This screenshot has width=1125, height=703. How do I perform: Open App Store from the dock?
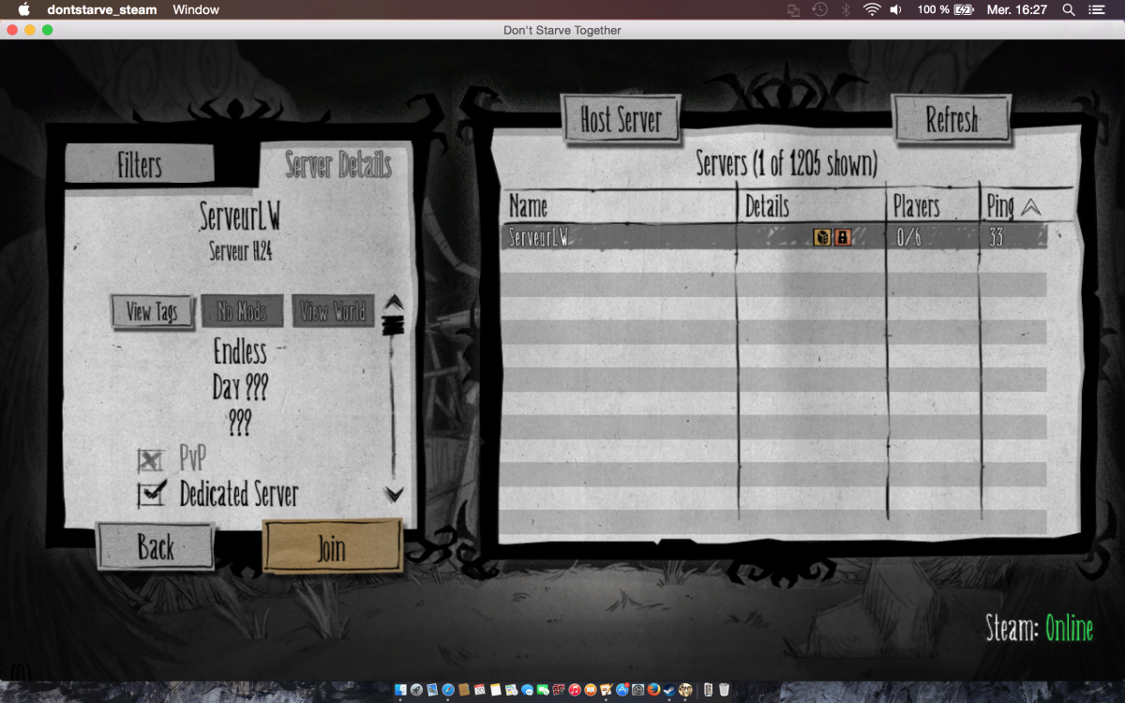click(x=622, y=690)
